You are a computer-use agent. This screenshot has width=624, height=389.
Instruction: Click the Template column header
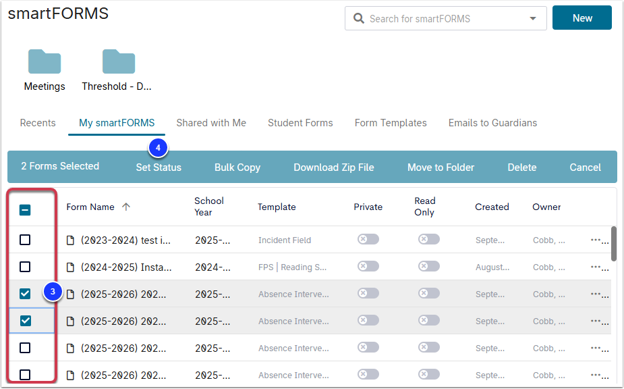pyautogui.click(x=277, y=207)
